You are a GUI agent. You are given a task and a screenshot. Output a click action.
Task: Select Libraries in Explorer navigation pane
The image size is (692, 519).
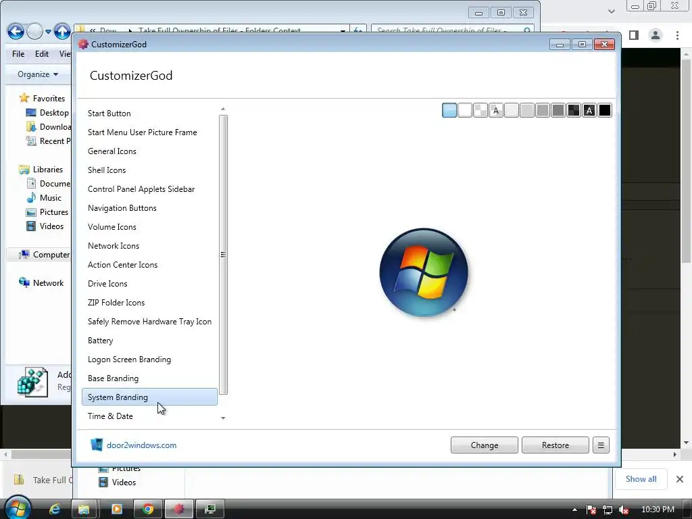(41, 170)
